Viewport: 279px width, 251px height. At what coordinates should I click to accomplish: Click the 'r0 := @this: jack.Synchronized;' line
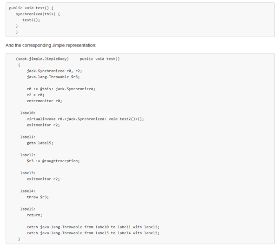coord(61,89)
